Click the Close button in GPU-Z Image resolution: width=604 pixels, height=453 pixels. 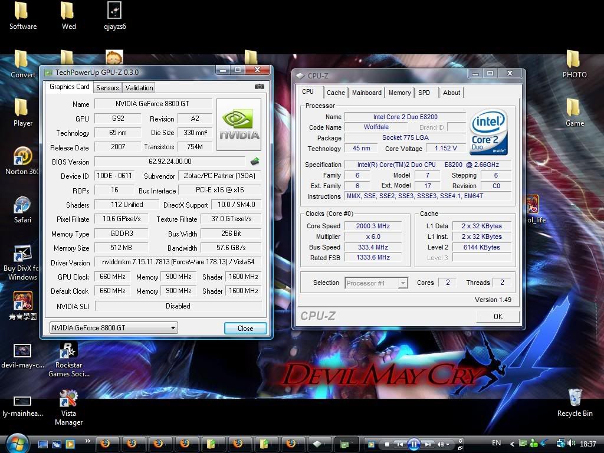tap(245, 328)
